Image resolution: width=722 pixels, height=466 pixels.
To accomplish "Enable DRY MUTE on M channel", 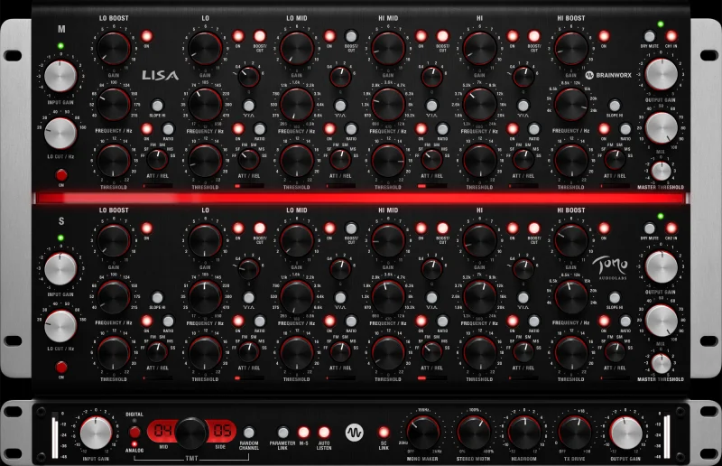I will pos(649,36).
